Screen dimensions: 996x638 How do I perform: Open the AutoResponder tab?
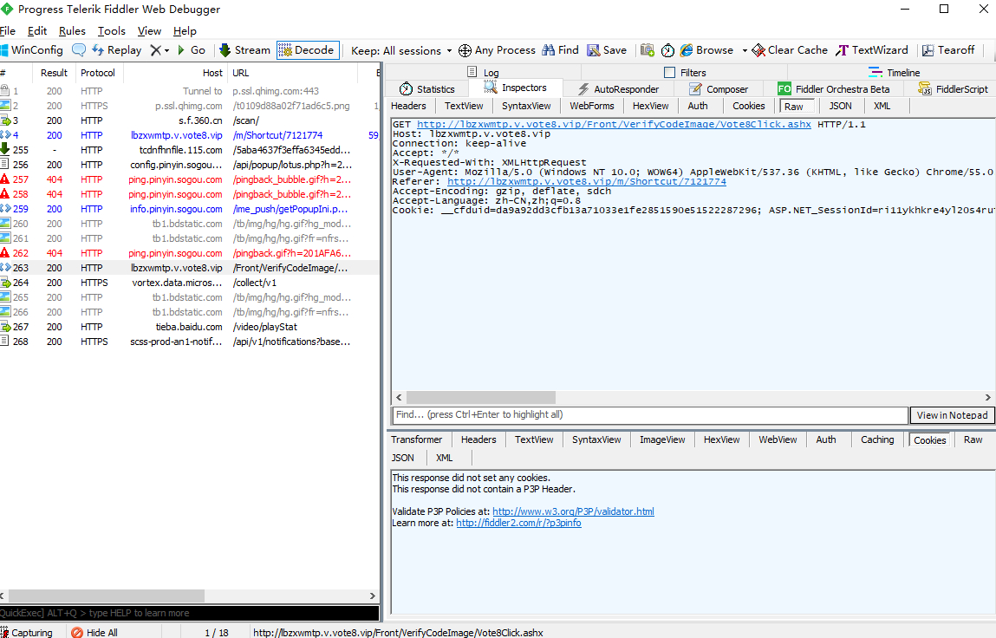[x=618, y=89]
